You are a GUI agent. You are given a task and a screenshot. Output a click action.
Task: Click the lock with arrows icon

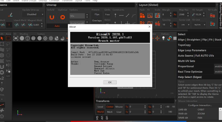point(169,38)
